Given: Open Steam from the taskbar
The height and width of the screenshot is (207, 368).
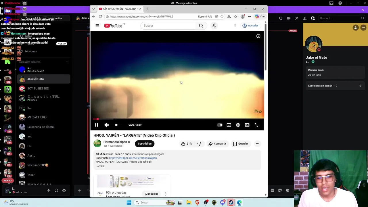Looking at the screenshot, I should (x=231, y=202).
